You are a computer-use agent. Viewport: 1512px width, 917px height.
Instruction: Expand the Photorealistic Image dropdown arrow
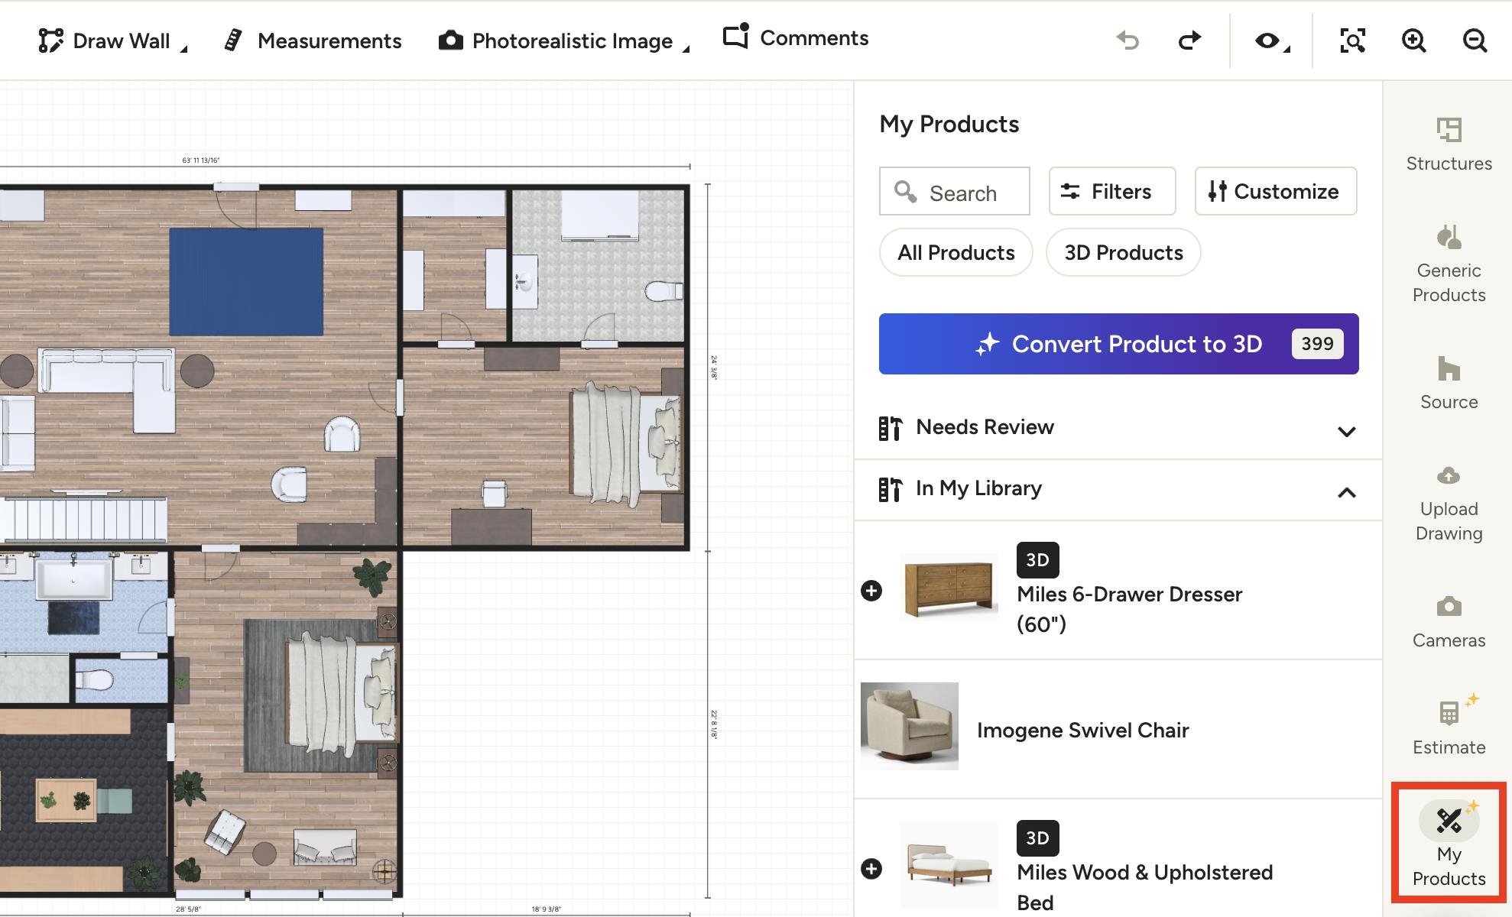tap(686, 49)
